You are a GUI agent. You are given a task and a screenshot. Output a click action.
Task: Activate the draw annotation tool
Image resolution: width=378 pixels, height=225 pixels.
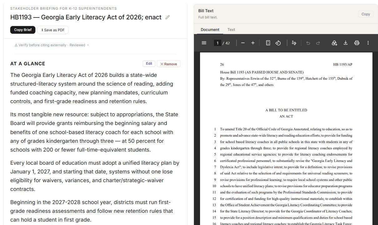click(x=294, y=43)
